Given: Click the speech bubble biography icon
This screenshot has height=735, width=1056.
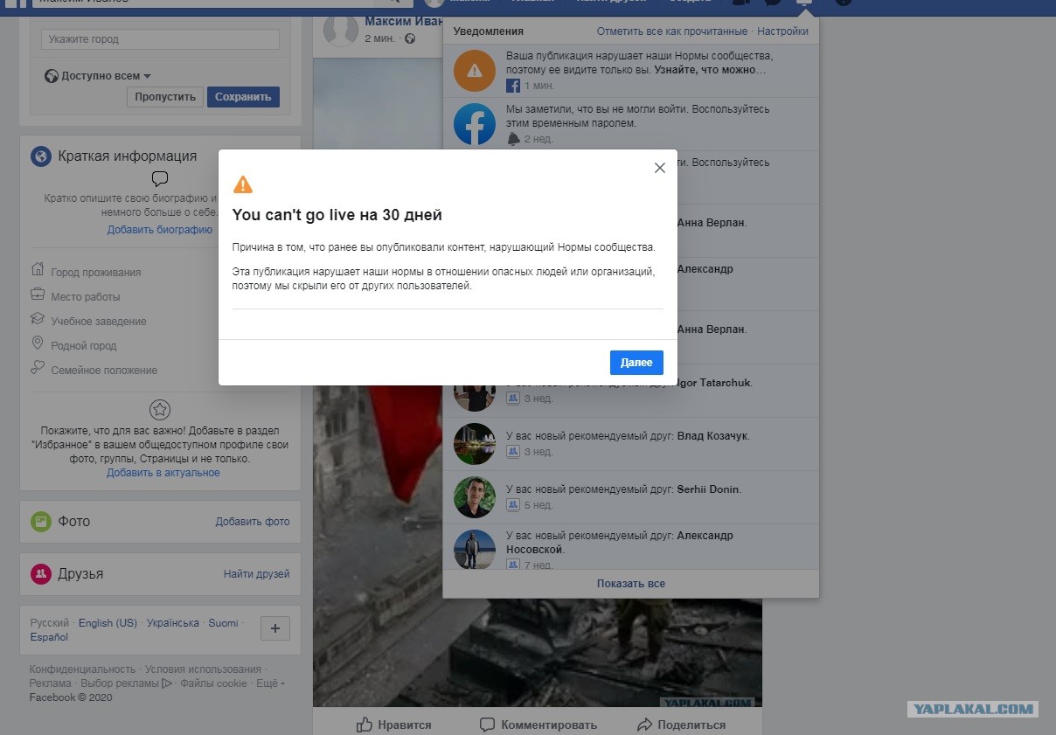Looking at the screenshot, I should tap(160, 179).
